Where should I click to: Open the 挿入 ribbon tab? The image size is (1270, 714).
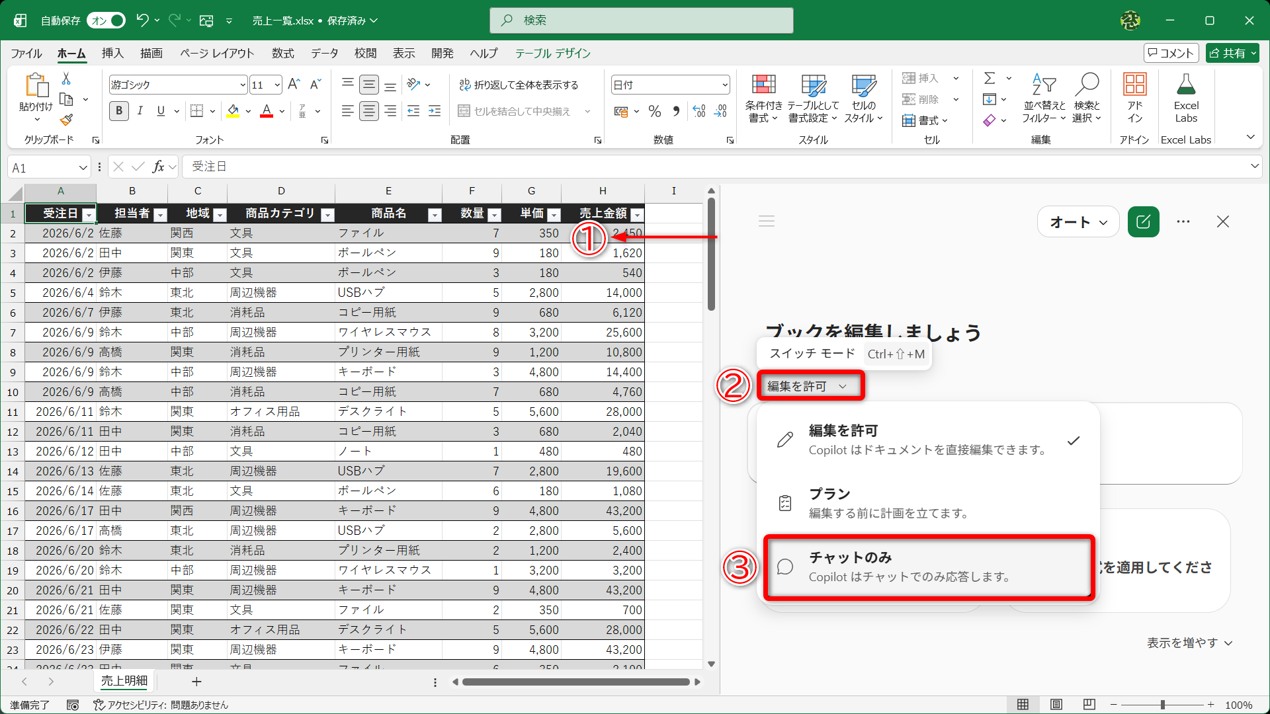tap(112, 54)
